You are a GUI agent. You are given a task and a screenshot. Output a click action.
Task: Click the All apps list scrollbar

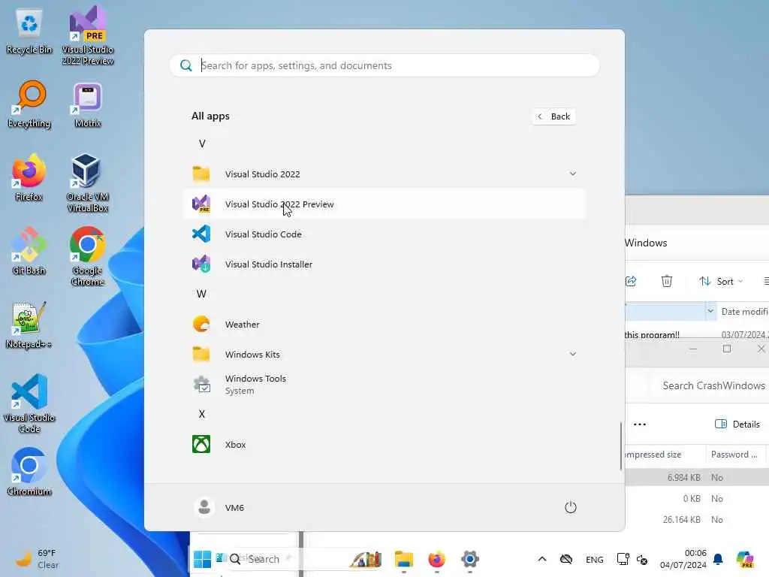[621, 446]
